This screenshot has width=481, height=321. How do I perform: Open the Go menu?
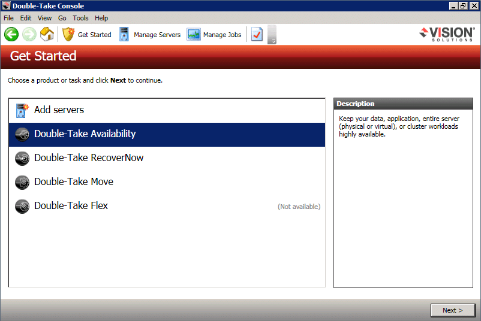click(62, 18)
